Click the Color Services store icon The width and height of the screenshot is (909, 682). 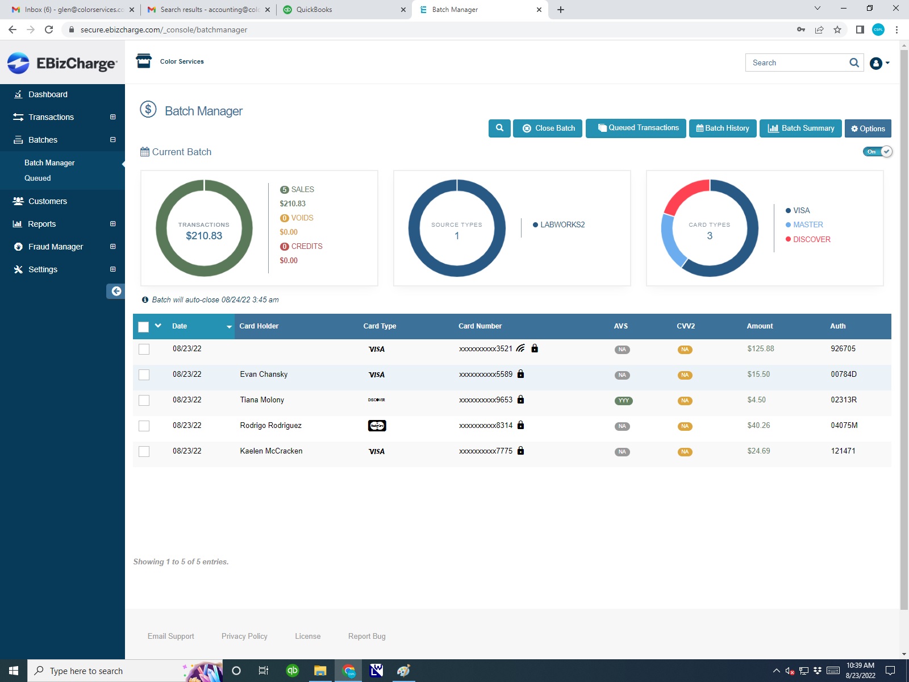coord(144,61)
